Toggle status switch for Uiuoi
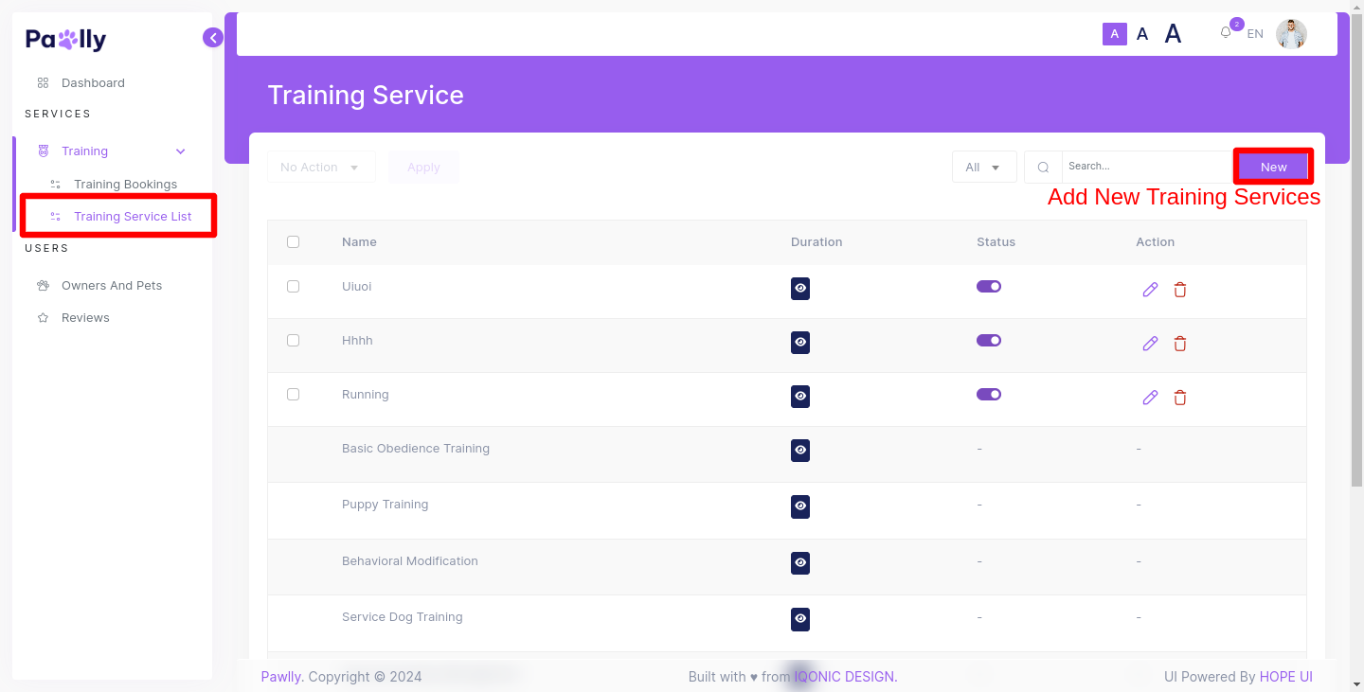Screen dimensions: 1364x692 989,287
